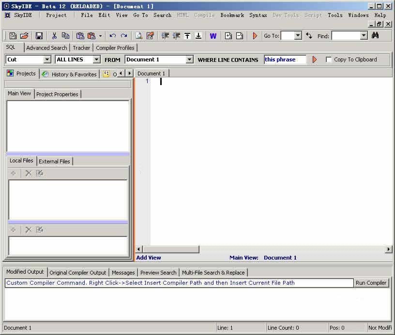Click the Redo arrow icon
Screen dimensions: 395x335
point(124,36)
